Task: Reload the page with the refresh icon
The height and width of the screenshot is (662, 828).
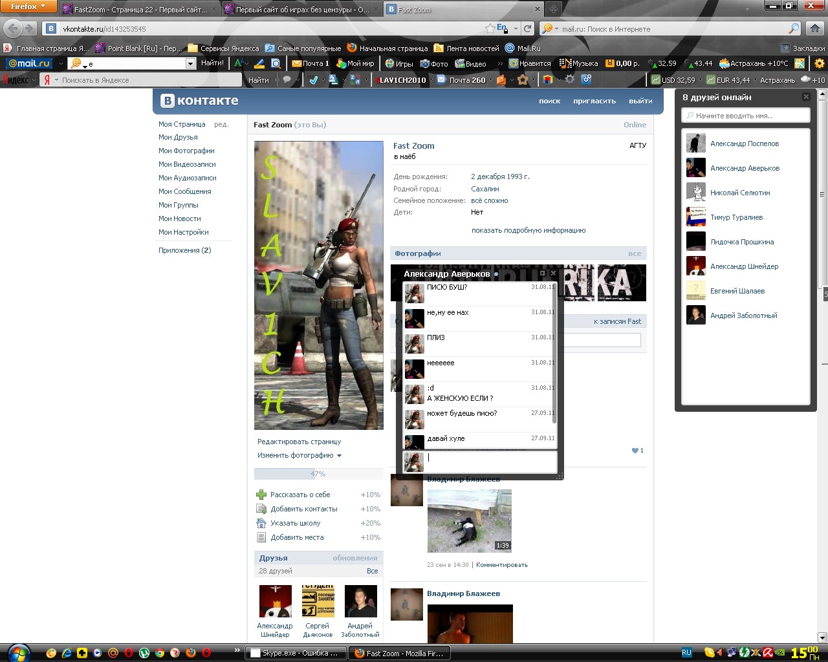Action: coord(528,28)
